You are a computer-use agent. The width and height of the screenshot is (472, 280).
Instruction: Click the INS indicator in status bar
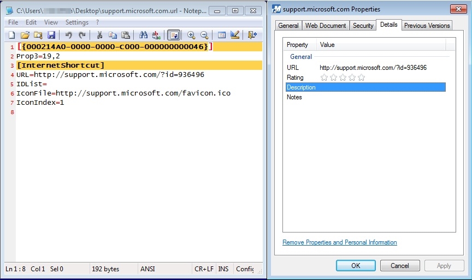(223, 269)
